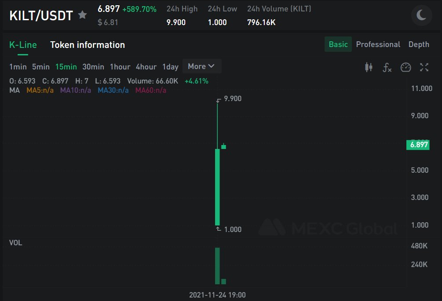442x301 pixels.
Task: Click the 480K volume axis label
Action: tap(419, 246)
